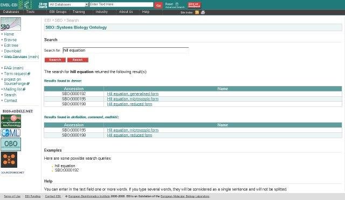345x200 pixels.
Task: Click the BioModels.net banner
Action: [x=17, y=111]
